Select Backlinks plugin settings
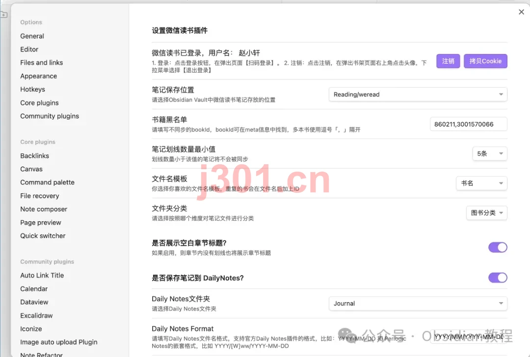530x357 pixels. (34, 156)
